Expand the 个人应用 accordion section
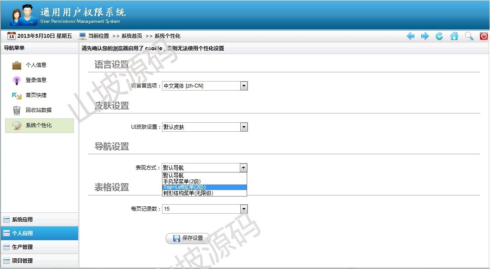Image resolution: width=490 pixels, height=269 pixels. pos(40,233)
